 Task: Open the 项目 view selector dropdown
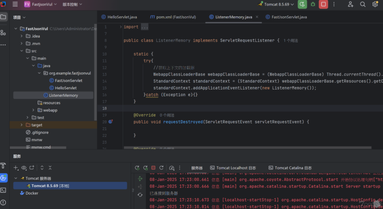[x=19, y=17]
